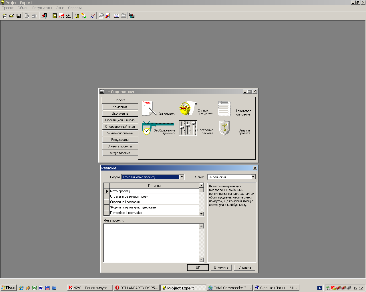This screenshot has height=292, width=366.
Task: Click the exit door toolbar icon
Action: pos(44,16)
